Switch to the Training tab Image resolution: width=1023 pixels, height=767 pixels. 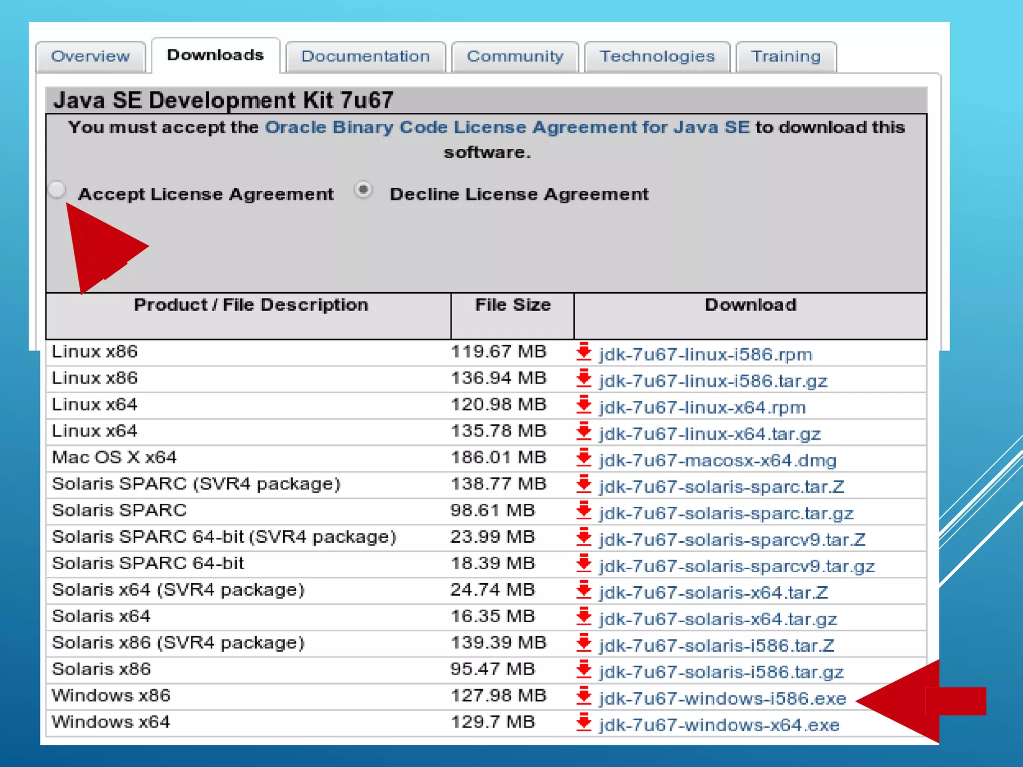click(786, 56)
